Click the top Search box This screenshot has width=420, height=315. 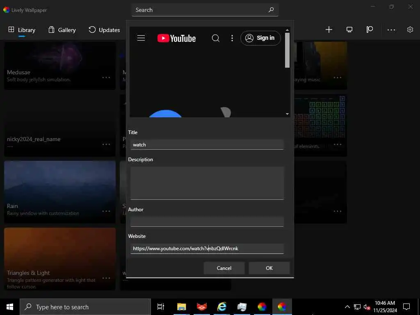tap(205, 10)
